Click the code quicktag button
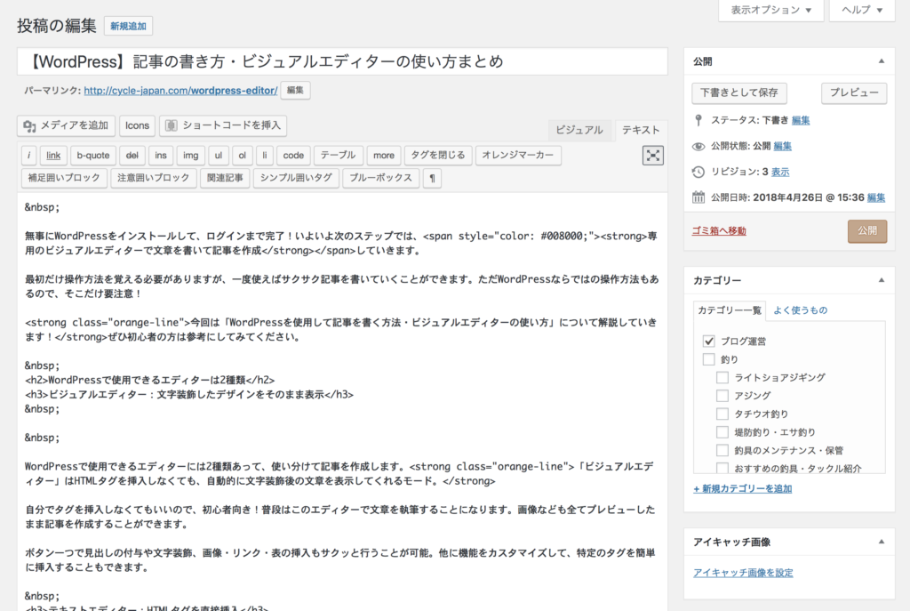 click(293, 156)
